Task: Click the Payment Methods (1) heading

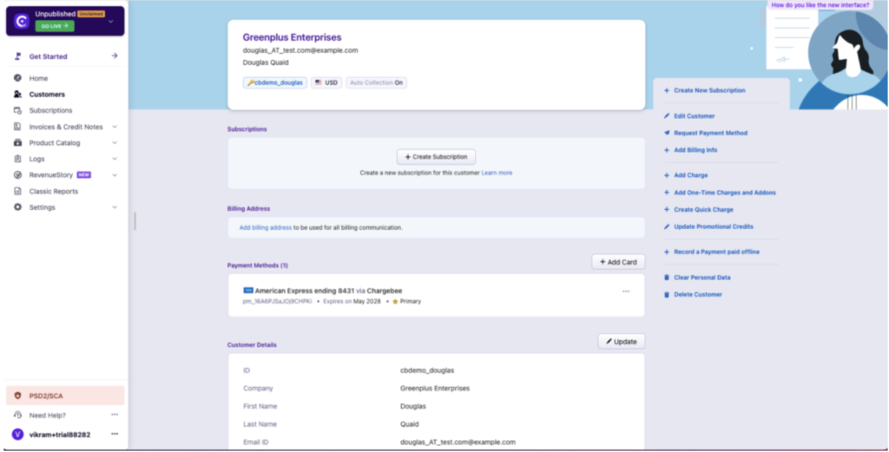Action: click(257, 265)
